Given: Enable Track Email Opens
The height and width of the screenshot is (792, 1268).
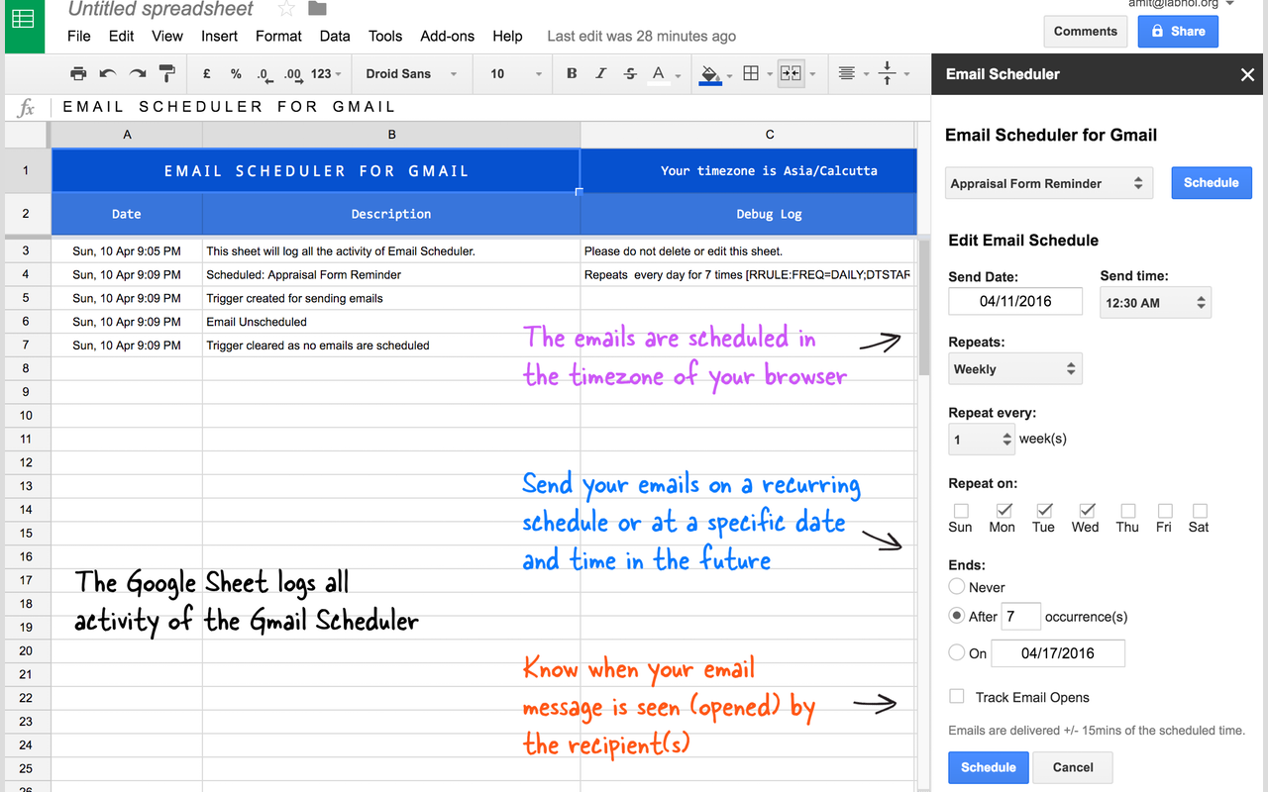Looking at the screenshot, I should click(957, 696).
